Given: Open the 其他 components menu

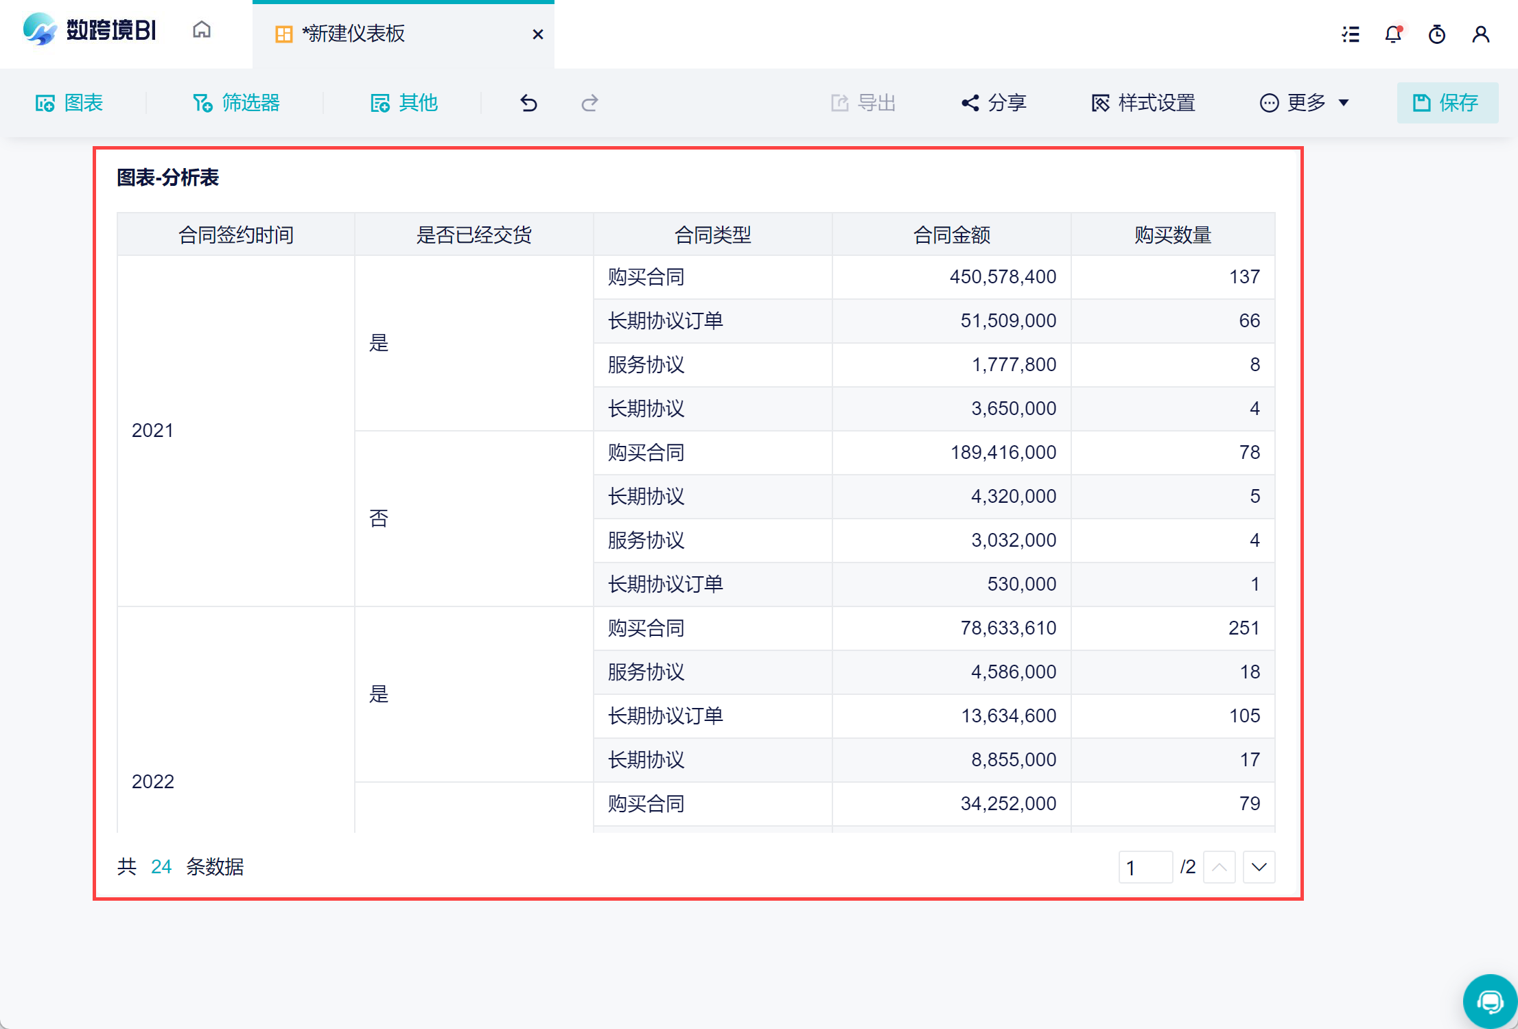Looking at the screenshot, I should tap(404, 103).
